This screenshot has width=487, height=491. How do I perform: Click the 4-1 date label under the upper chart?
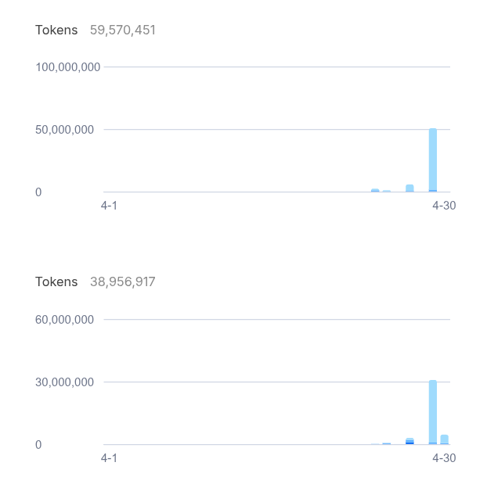click(109, 206)
